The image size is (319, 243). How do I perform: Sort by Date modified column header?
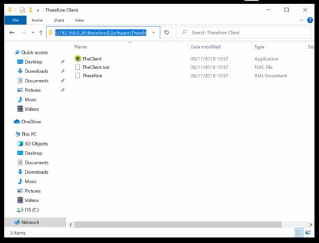(206, 47)
